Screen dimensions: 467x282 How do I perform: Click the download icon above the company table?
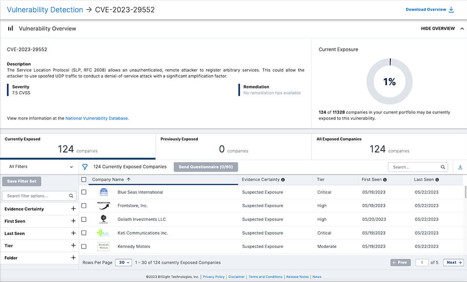click(460, 166)
